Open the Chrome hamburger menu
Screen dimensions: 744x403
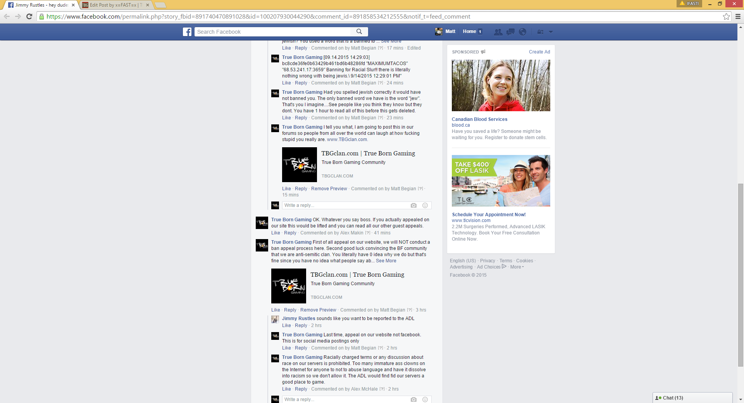pos(738,16)
